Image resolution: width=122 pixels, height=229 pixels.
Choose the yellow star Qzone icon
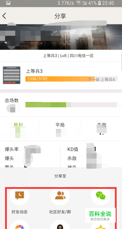point(100,225)
